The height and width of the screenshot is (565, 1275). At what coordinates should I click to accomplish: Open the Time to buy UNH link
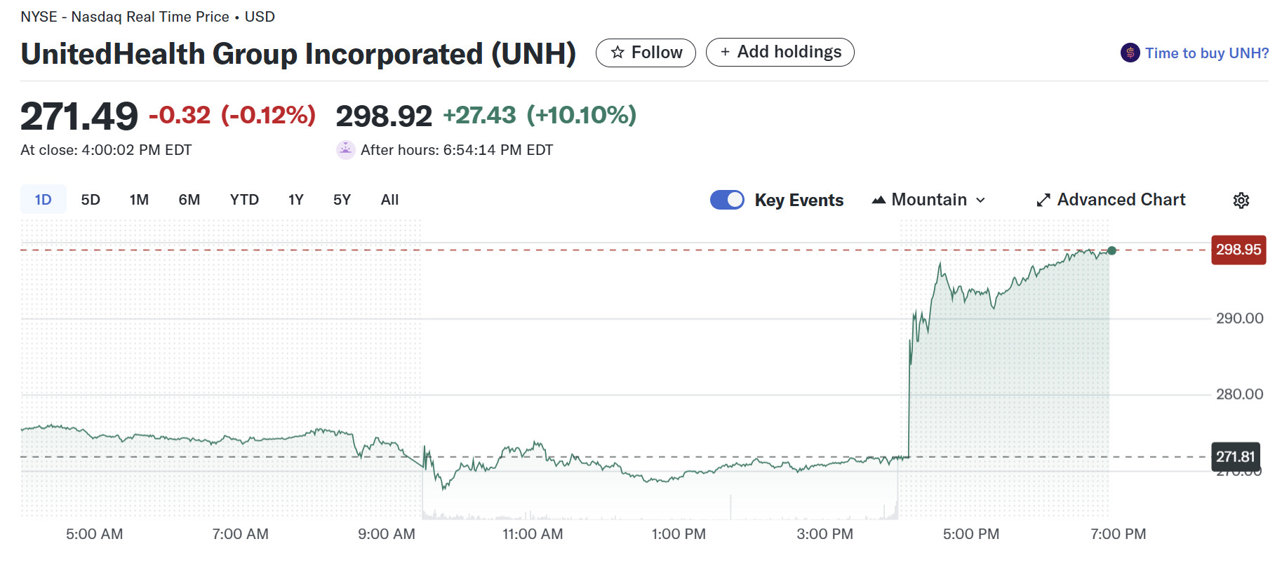tap(1206, 53)
